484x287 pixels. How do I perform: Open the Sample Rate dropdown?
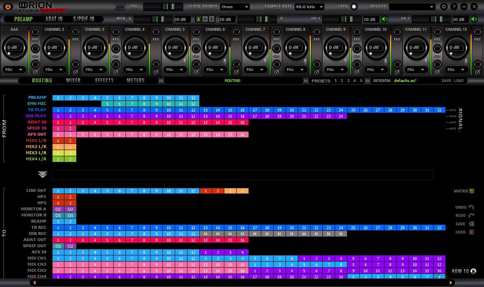[x=310, y=7]
